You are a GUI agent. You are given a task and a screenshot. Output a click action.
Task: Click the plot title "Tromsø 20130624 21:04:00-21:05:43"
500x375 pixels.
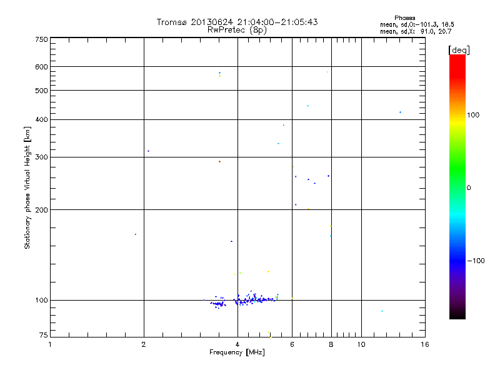click(x=237, y=22)
